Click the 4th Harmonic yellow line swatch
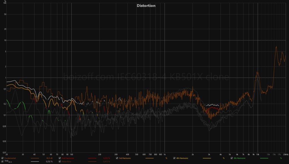Viewport: 289px width, 164px height. [x=207, y=158]
